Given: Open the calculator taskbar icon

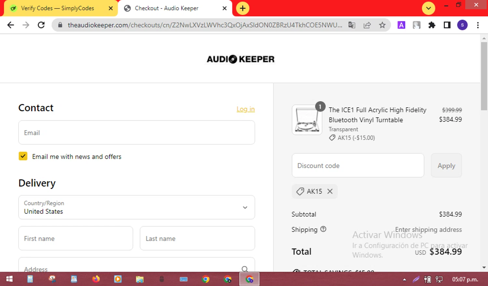Looking at the screenshot, I should pos(30,279).
